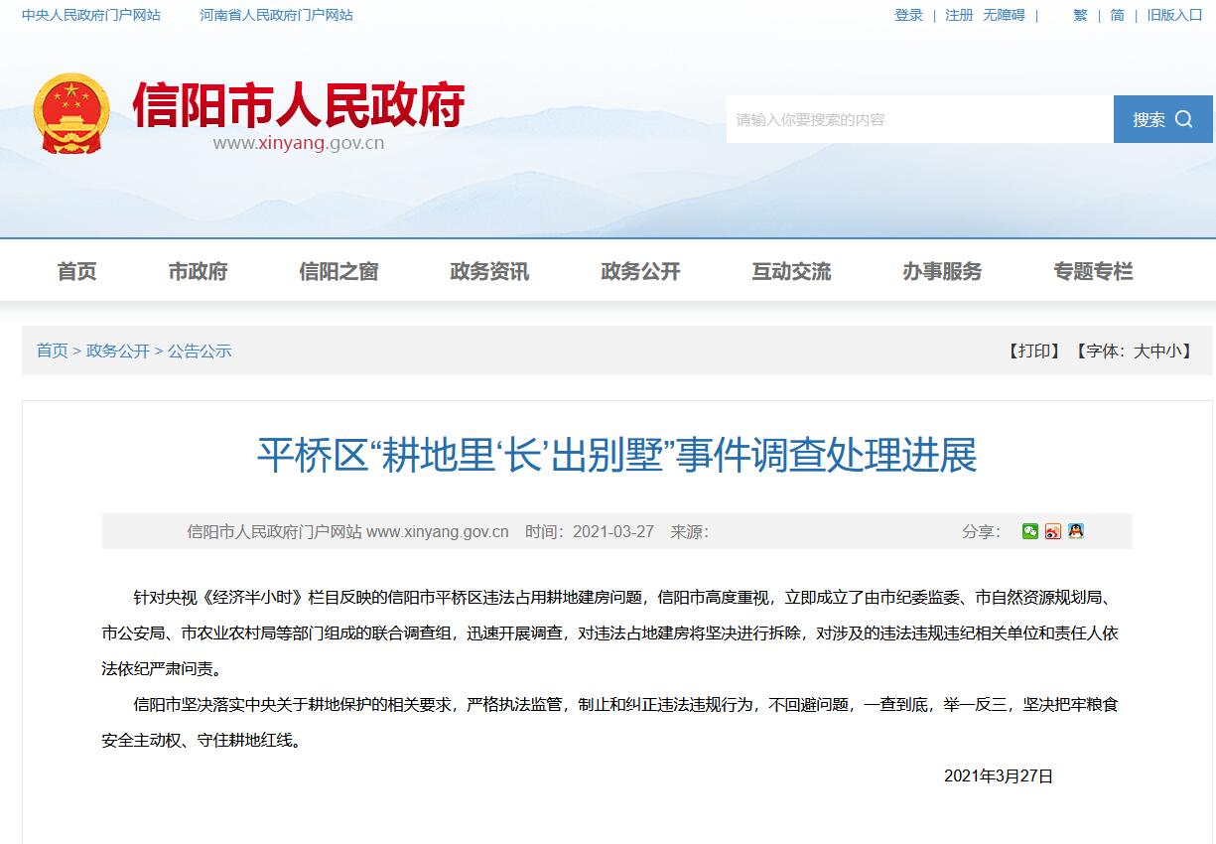Select 办事服务 in navigation bar

point(942,271)
